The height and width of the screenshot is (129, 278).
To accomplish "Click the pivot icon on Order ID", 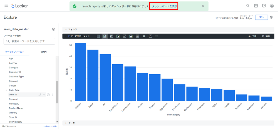I will click(40, 95).
